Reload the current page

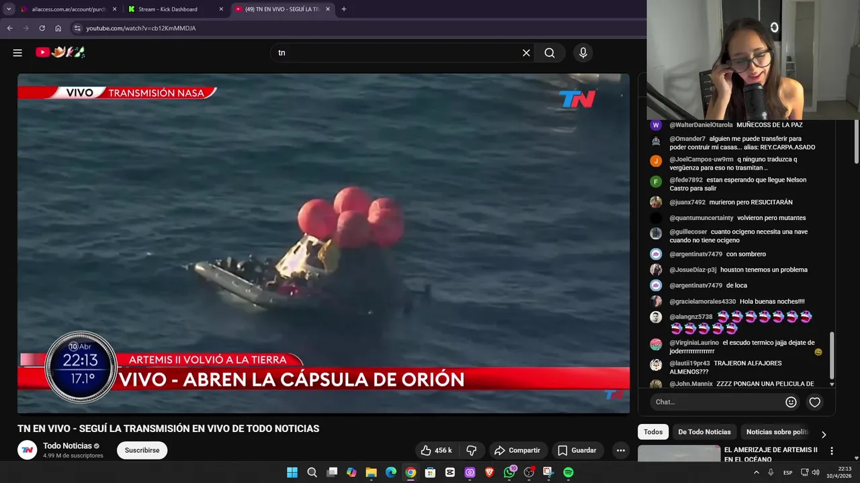42,28
